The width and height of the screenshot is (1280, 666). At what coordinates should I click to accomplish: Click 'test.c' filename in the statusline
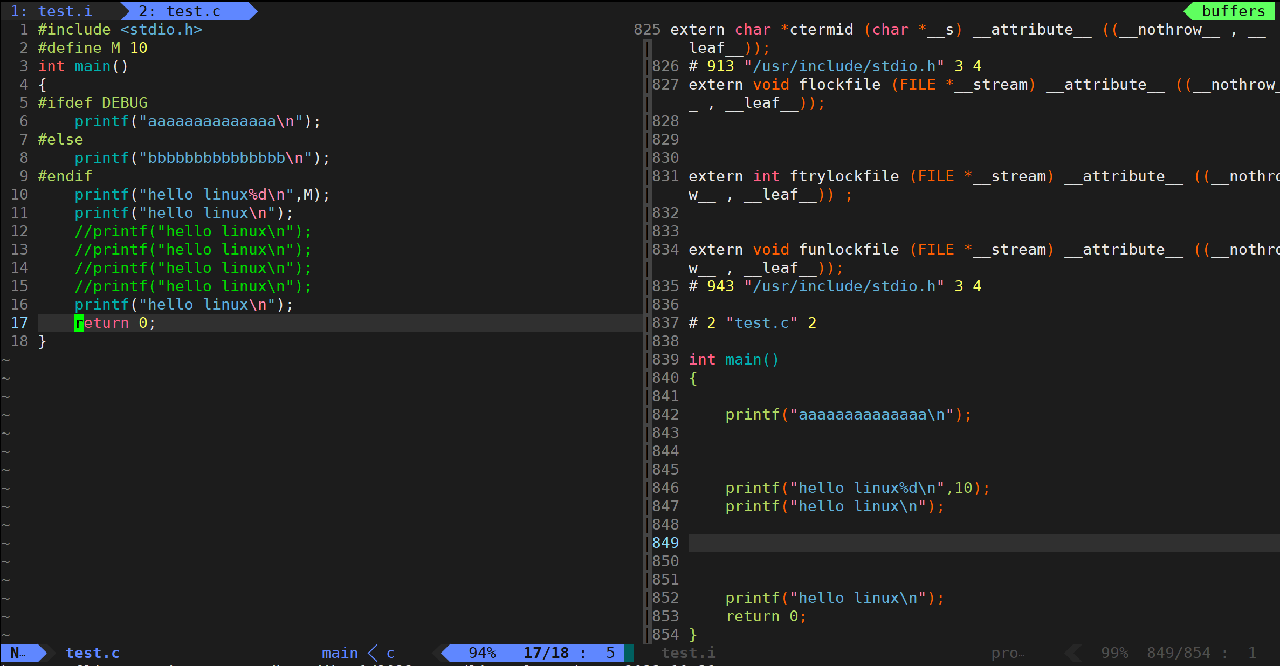pos(92,653)
